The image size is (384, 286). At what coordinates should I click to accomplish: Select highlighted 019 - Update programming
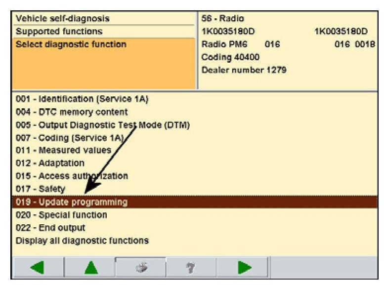tap(72, 202)
